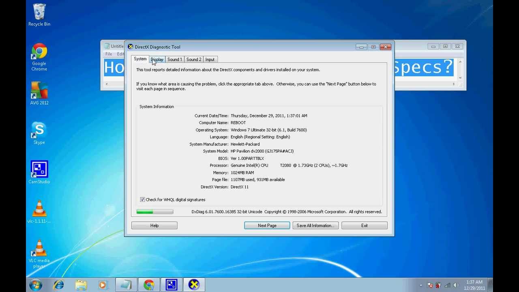Viewport: 519px width, 292px height.
Task: Select the VLC media player desktop shortcut
Action: pyautogui.click(x=39, y=254)
